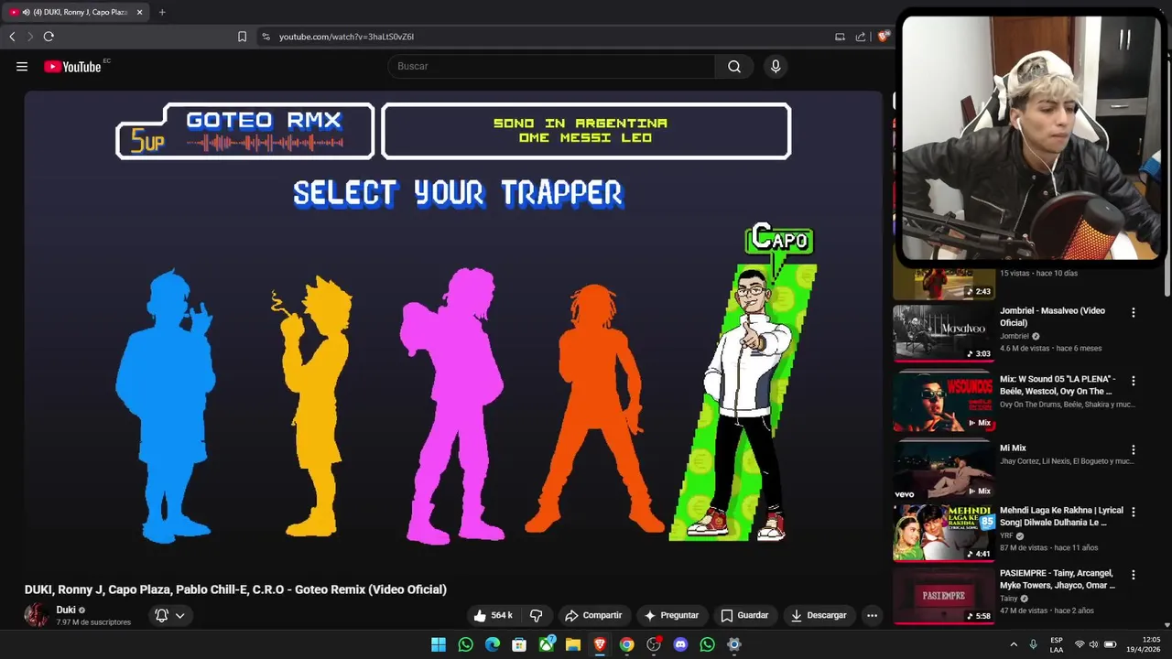Open volume control speaker tray icon
This screenshot has width=1172, height=659.
coord(1094,644)
